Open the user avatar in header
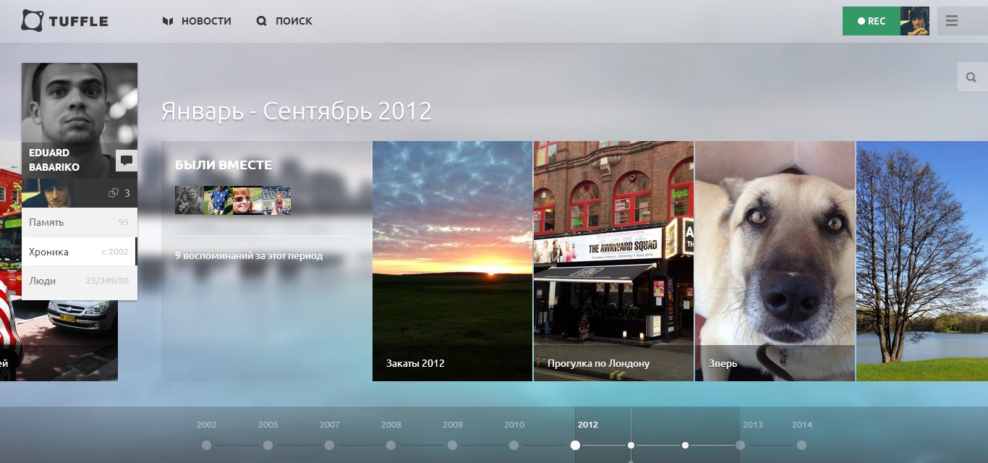Viewport: 988px width, 463px height. [x=915, y=21]
